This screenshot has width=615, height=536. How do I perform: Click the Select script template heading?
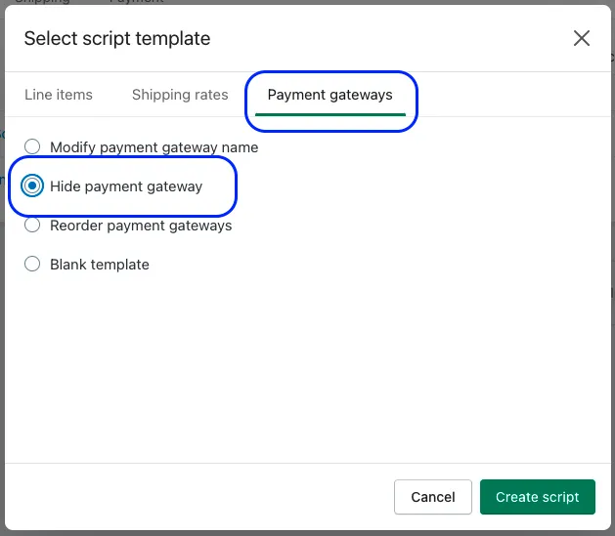117,38
